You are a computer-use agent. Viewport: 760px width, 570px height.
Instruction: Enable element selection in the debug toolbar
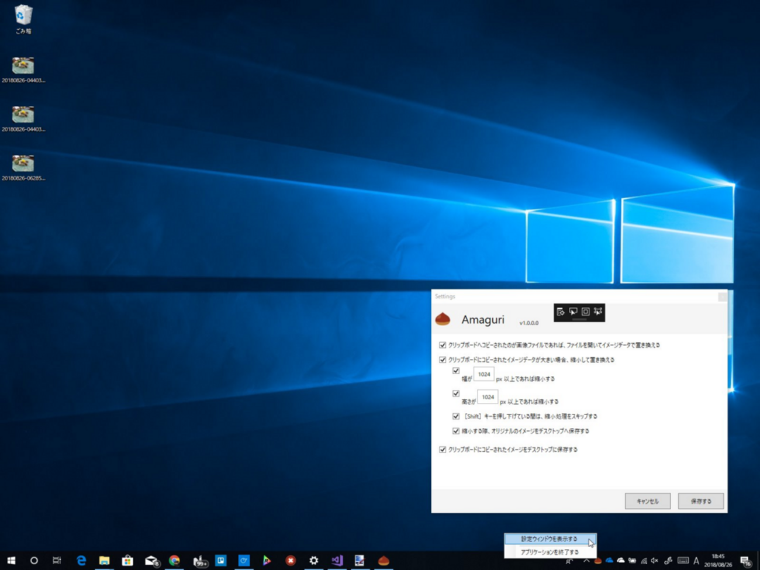573,312
